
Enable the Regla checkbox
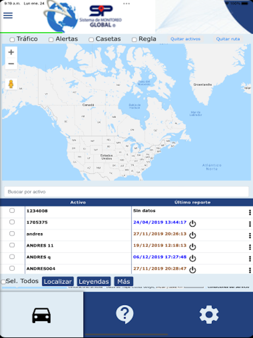(134, 40)
